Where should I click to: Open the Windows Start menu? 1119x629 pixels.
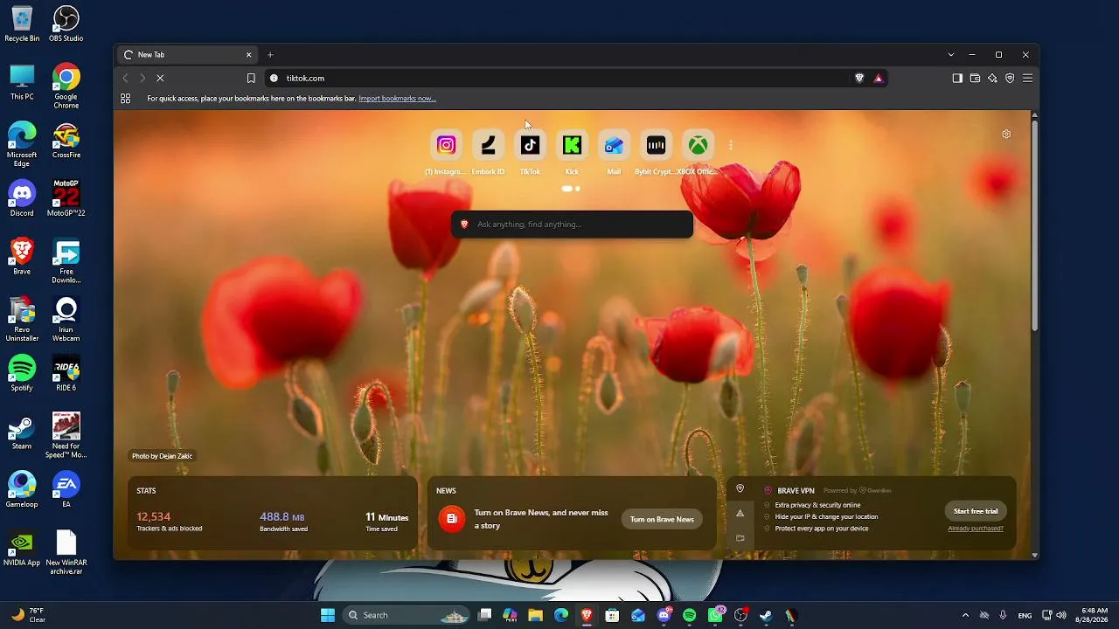pos(328,615)
